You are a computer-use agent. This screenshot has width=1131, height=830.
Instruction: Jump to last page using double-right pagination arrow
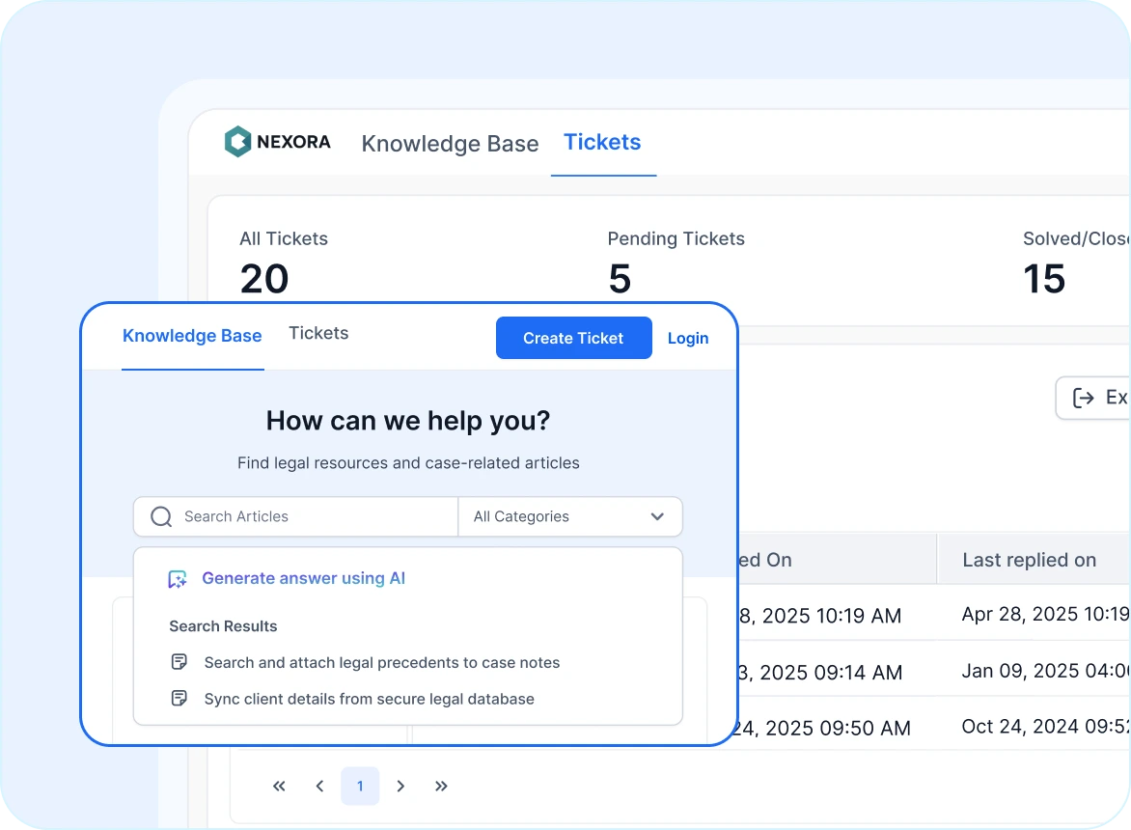(441, 786)
